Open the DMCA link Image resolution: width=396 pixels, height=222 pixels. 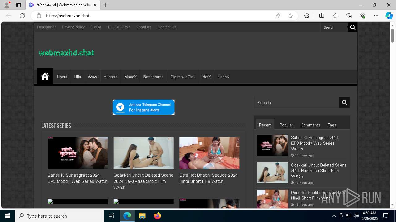[x=96, y=27]
